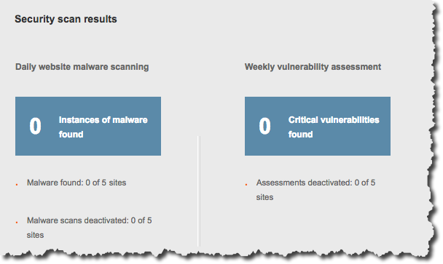Click the word found in vulnerabilities tile

[x=300, y=135]
